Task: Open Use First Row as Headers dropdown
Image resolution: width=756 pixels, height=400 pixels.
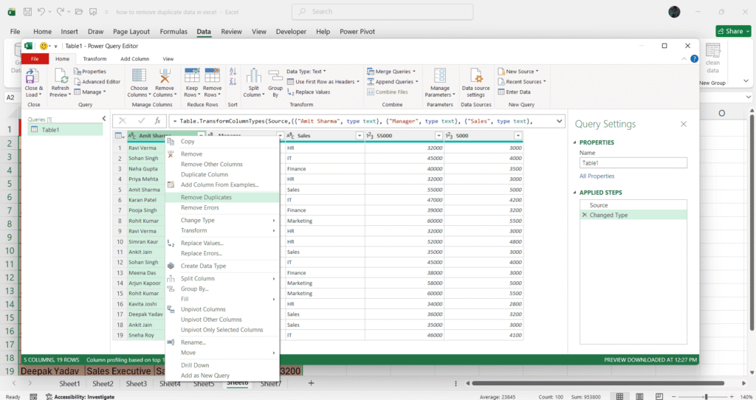Action: [x=323, y=81]
